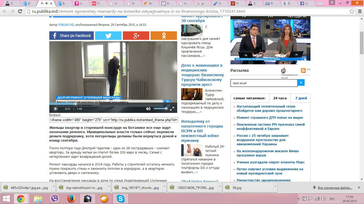Share the article on Google+
This screenshot has height=204, width=364.
point(136,35)
